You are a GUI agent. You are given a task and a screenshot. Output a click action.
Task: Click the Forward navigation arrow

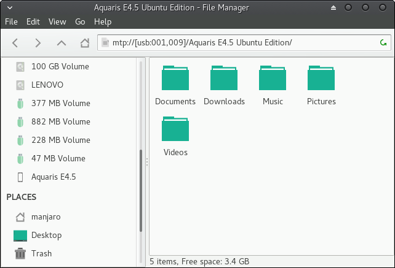38,43
